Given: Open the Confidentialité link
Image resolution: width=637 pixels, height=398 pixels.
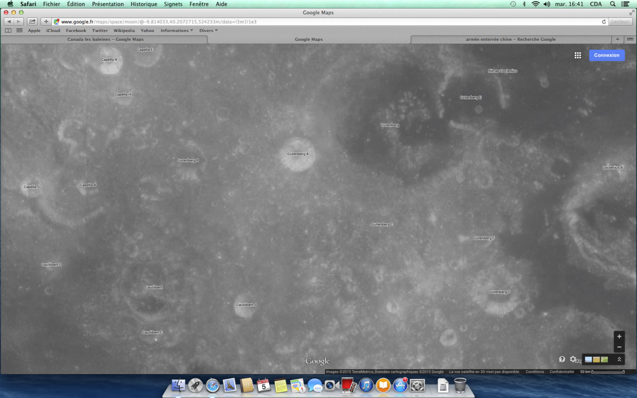Looking at the screenshot, I should [x=562, y=372].
